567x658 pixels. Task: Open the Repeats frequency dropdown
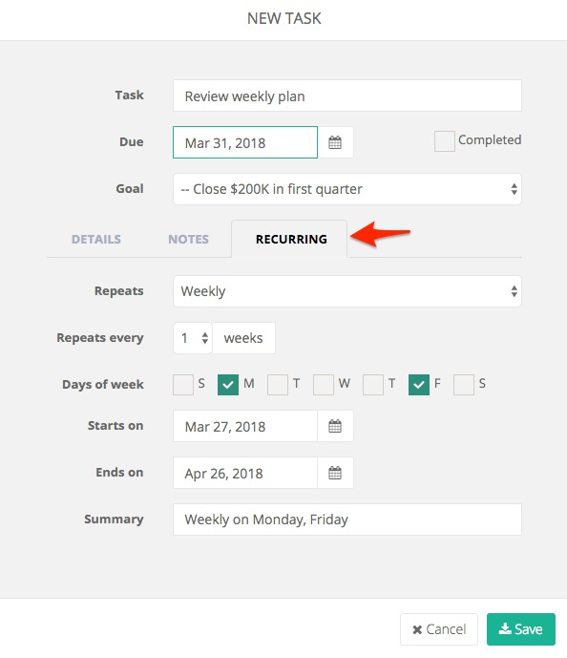(347, 291)
